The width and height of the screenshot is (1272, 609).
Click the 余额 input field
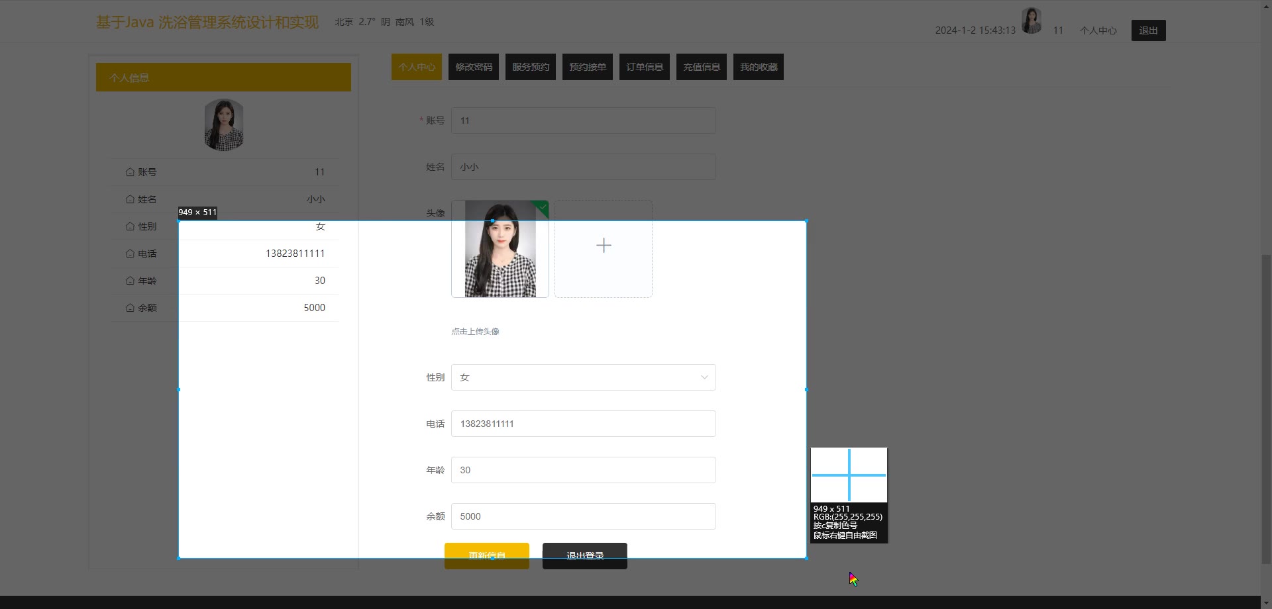pyautogui.click(x=583, y=516)
